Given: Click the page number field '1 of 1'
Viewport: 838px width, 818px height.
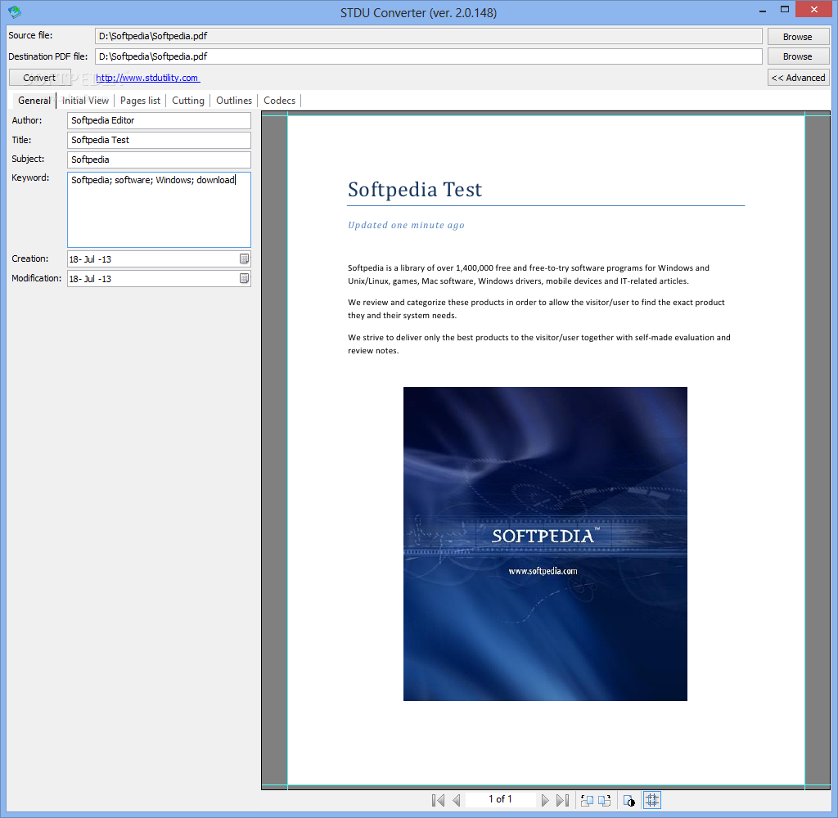Looking at the screenshot, I should pos(500,799).
